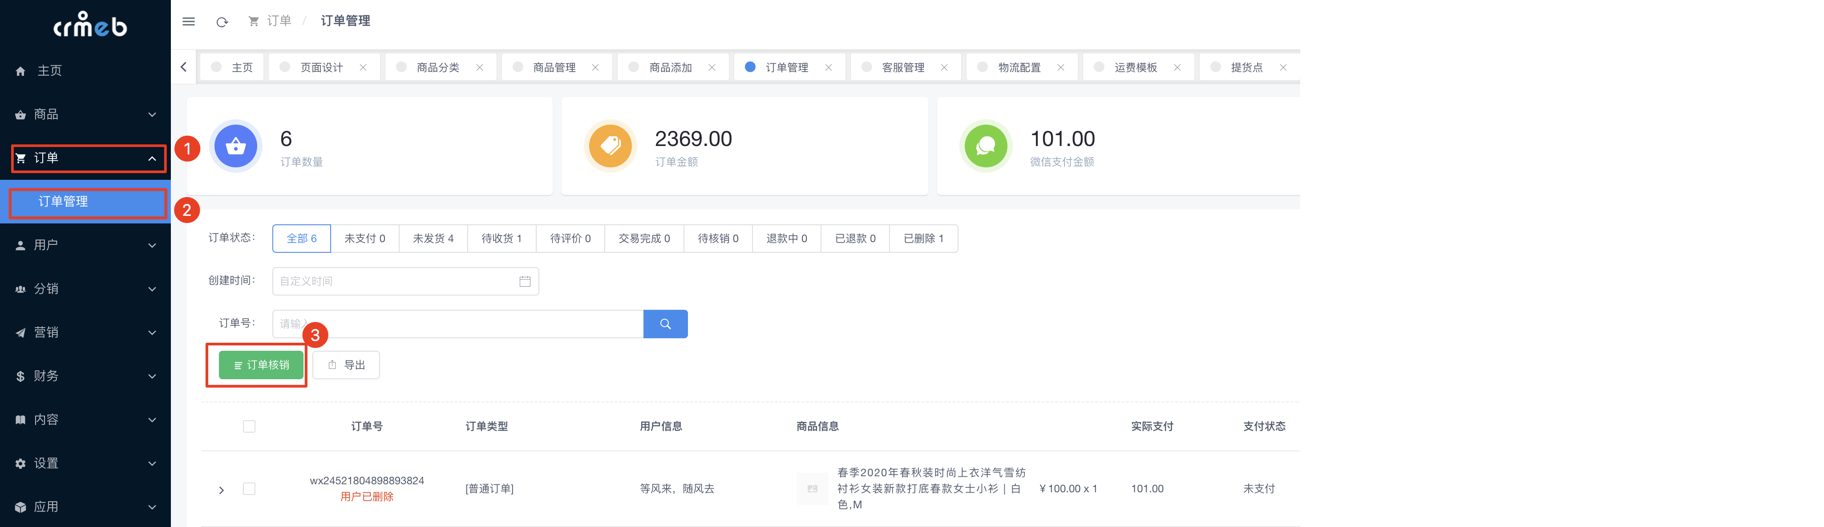Click the green WeChat payment icon

986,146
